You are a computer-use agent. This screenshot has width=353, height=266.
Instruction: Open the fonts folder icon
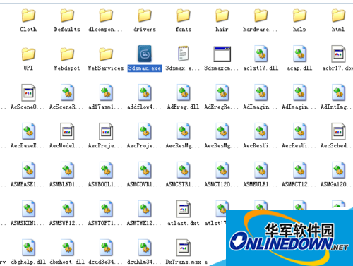click(x=184, y=16)
